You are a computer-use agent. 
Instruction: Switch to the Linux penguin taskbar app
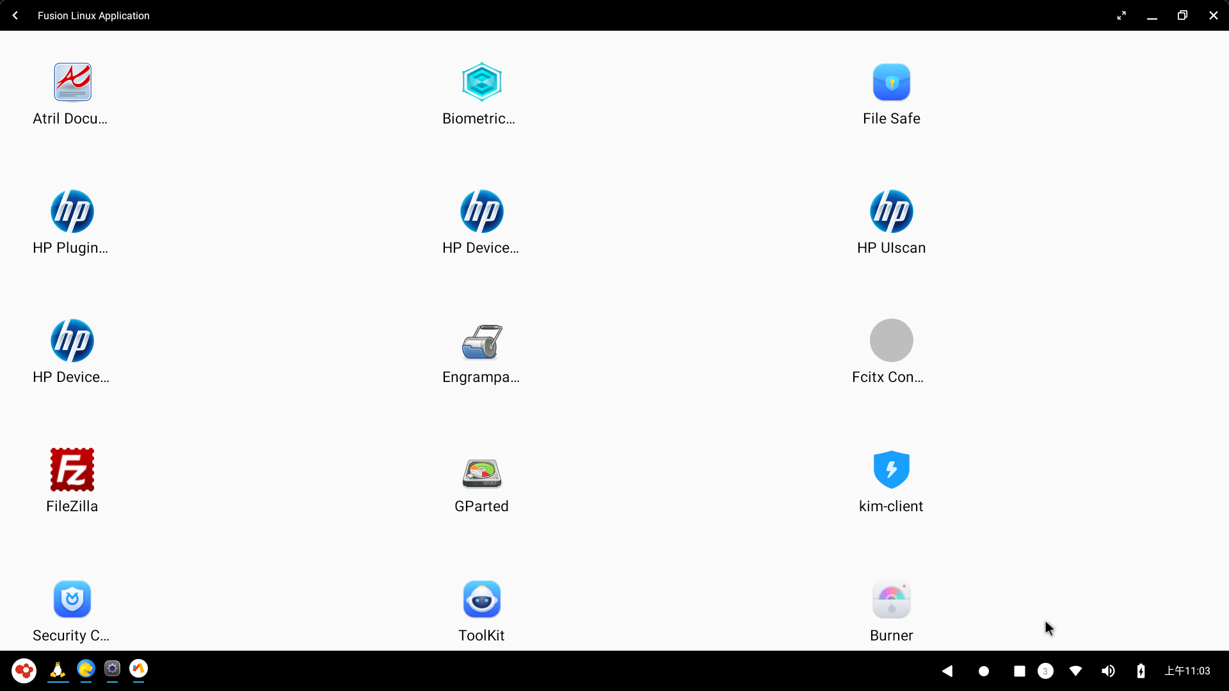[x=58, y=669]
